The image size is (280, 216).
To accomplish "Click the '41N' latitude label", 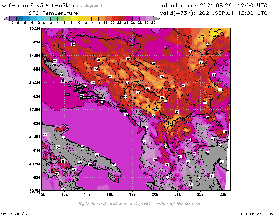I will coord(36,150).
